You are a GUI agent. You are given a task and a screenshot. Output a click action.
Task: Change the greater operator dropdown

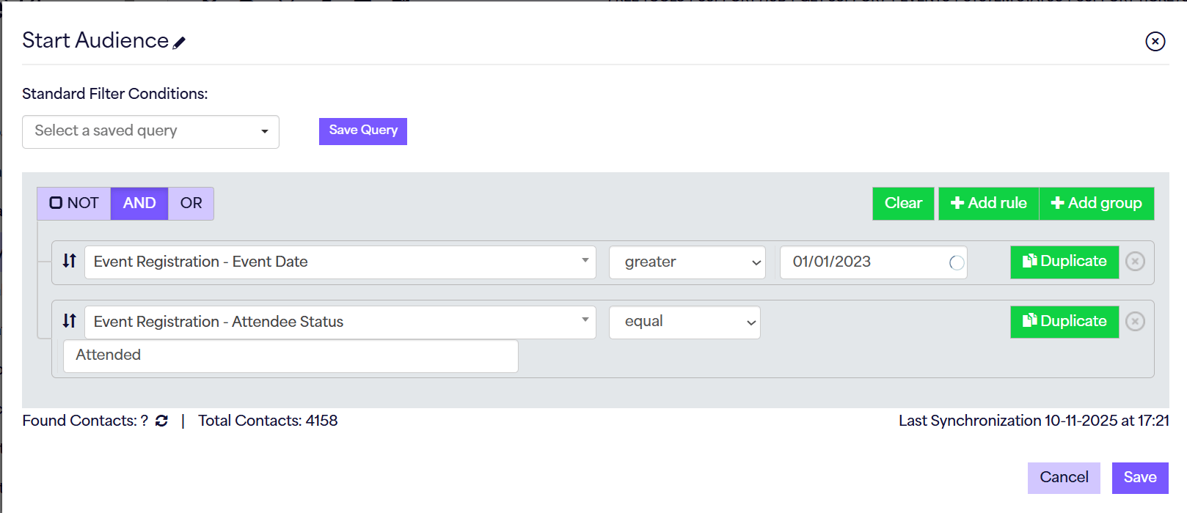(687, 262)
